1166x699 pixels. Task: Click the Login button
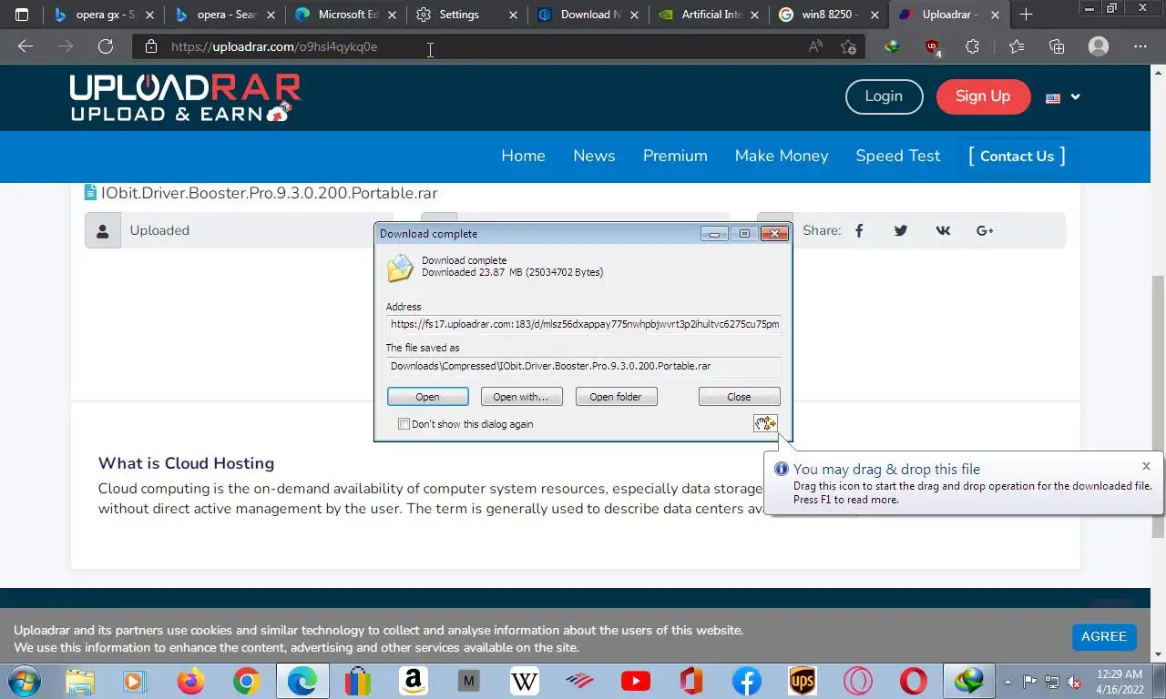point(884,96)
